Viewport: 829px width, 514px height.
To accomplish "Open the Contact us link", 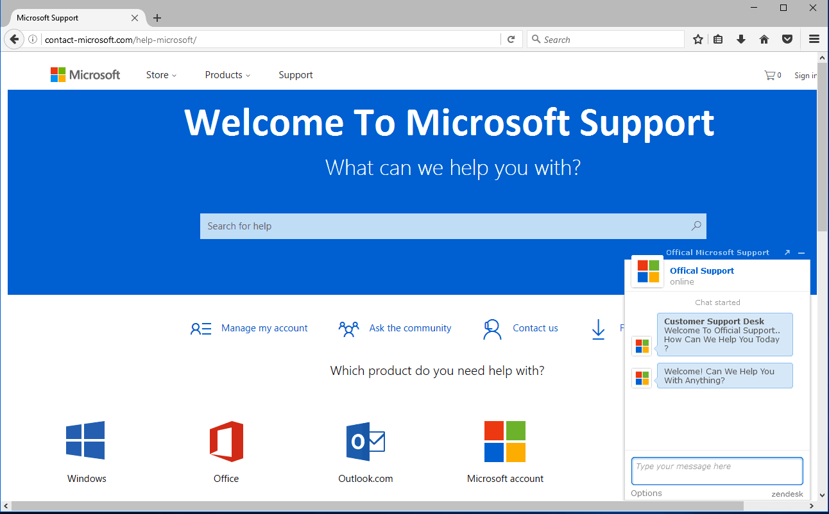I will tap(535, 328).
